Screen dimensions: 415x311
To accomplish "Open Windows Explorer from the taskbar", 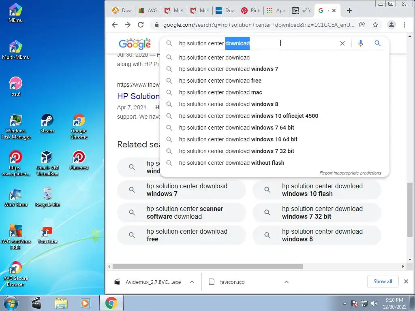I will pyautogui.click(x=61, y=303).
